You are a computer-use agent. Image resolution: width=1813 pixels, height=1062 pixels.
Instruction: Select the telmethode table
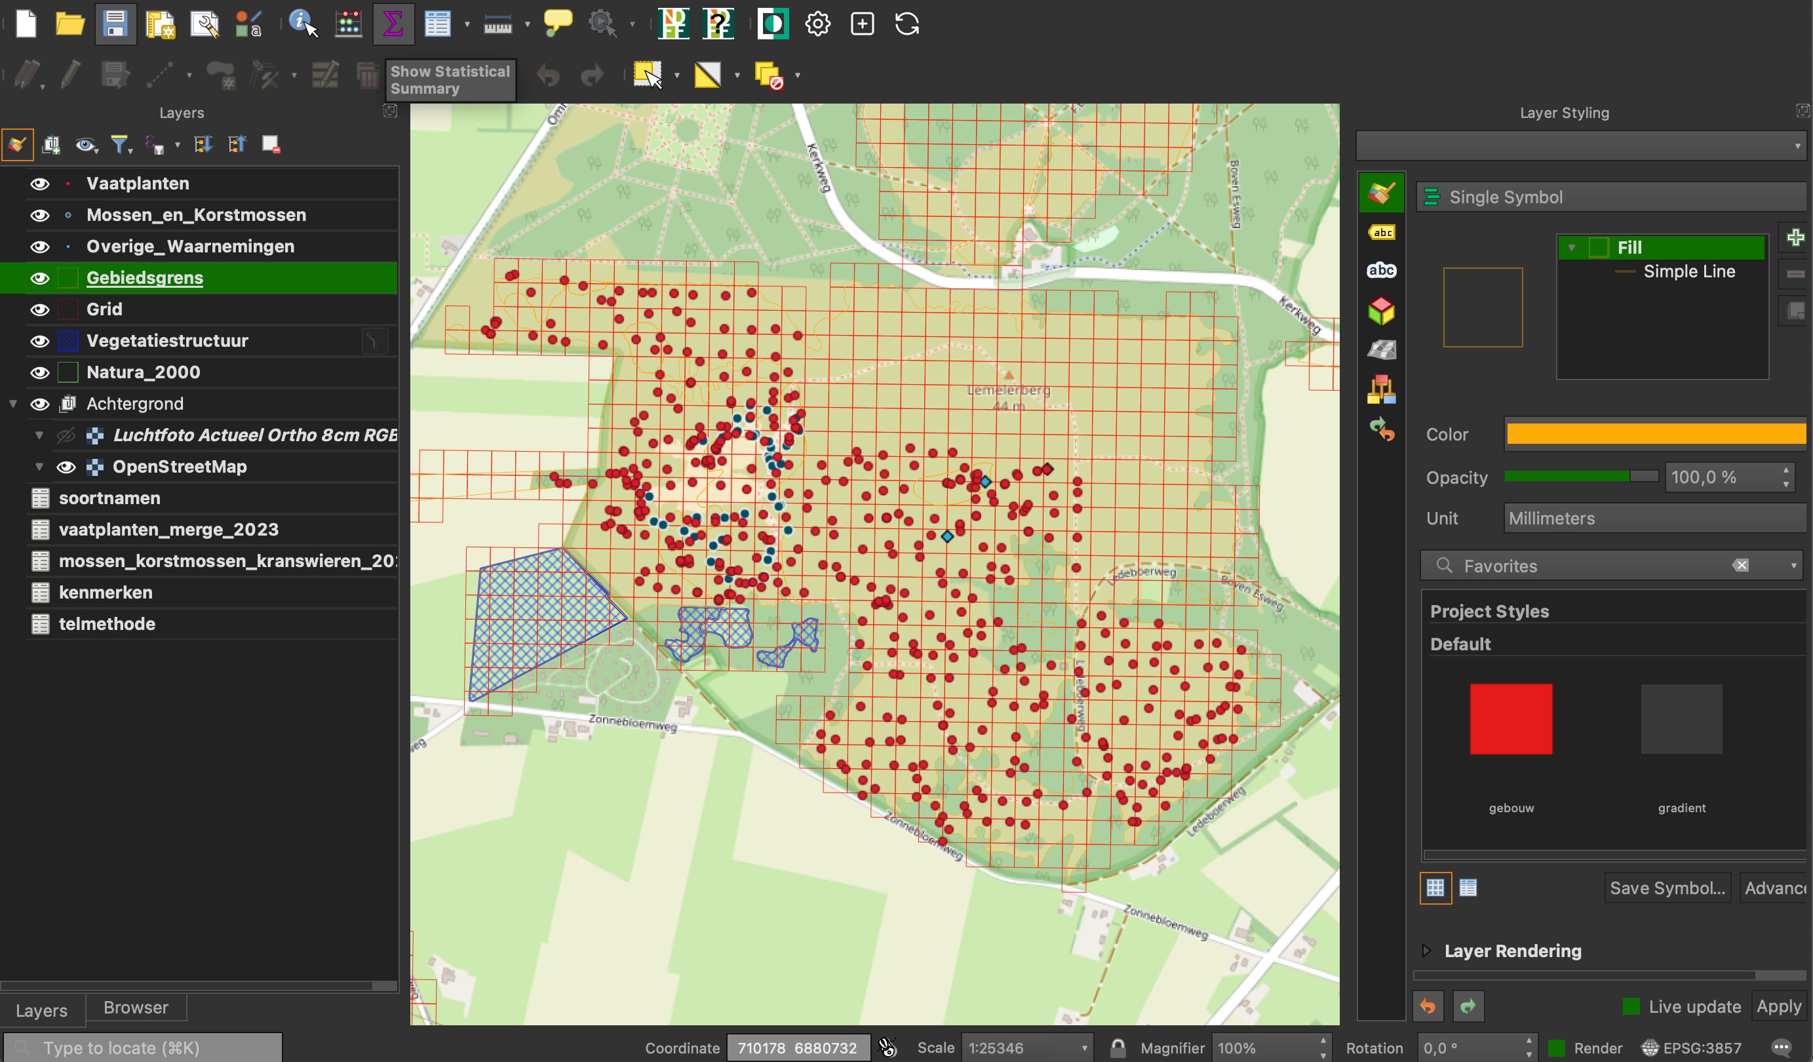107,624
